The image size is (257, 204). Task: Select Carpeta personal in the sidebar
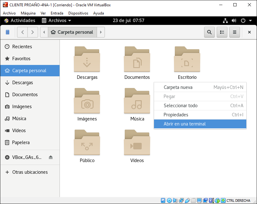coord(30,71)
